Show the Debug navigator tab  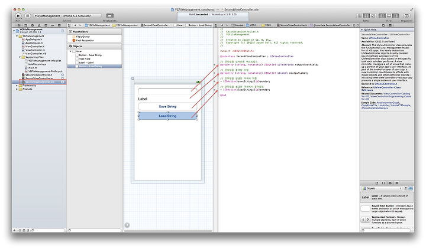[x=46, y=25]
